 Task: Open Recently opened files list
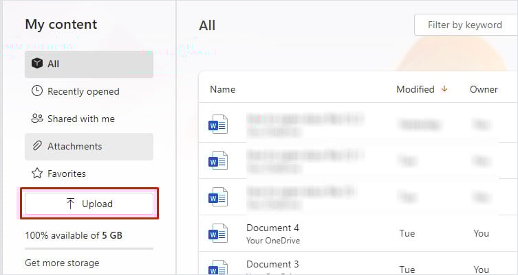point(89,91)
